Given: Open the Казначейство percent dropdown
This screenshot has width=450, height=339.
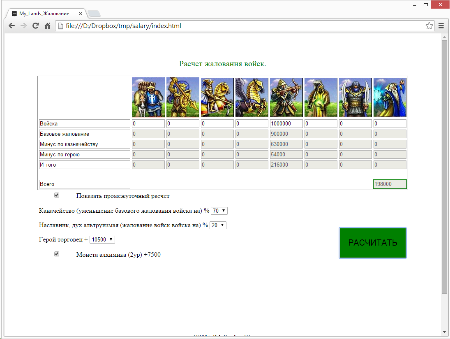Looking at the screenshot, I should coord(219,211).
